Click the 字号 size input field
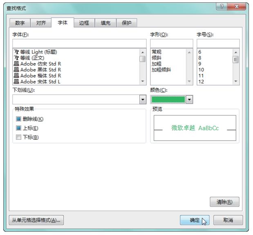This screenshot has height=235, width=253. click(x=218, y=44)
